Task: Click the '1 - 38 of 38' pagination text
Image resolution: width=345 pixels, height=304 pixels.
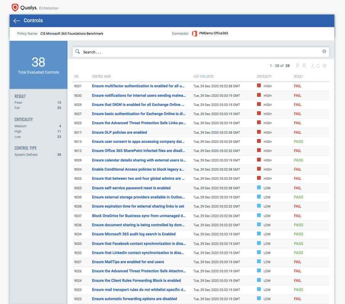Action: [280, 66]
